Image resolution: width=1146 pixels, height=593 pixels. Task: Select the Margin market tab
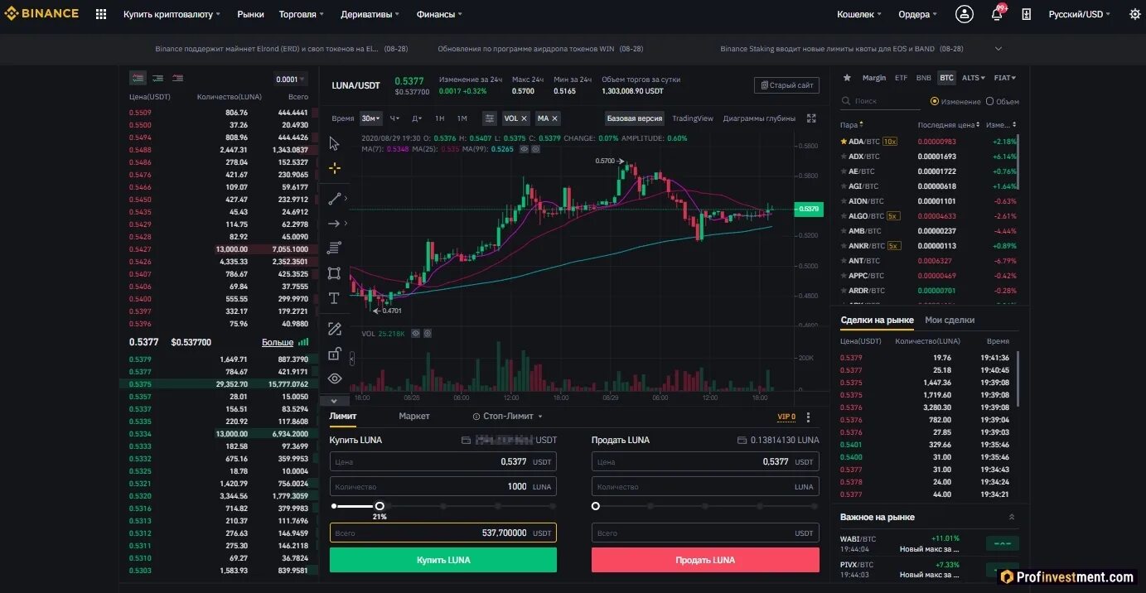click(874, 78)
